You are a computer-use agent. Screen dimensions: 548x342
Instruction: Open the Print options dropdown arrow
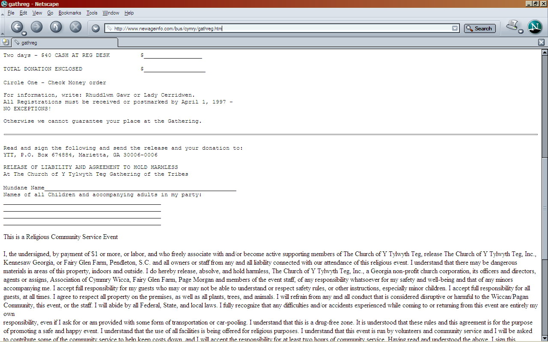click(521, 31)
